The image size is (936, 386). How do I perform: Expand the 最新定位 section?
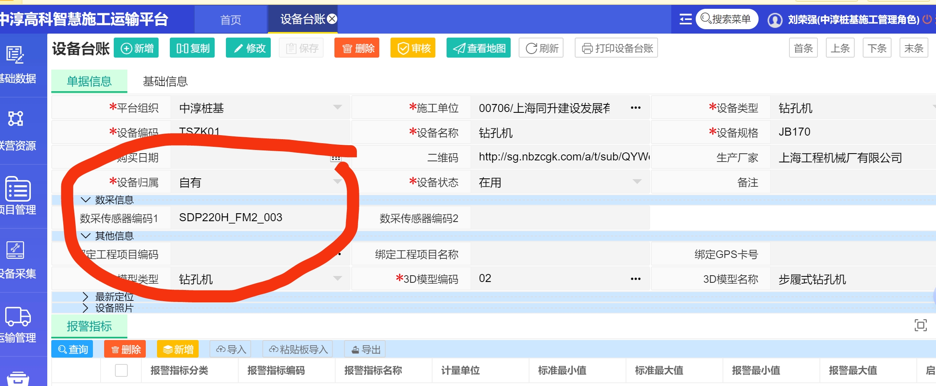tap(85, 296)
